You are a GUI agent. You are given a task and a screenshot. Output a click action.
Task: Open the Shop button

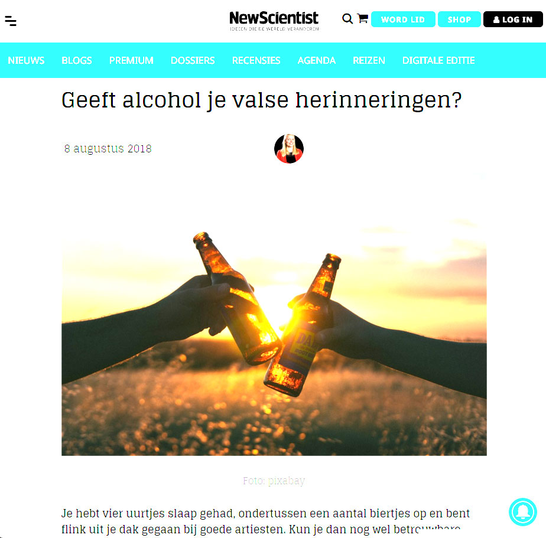(459, 19)
